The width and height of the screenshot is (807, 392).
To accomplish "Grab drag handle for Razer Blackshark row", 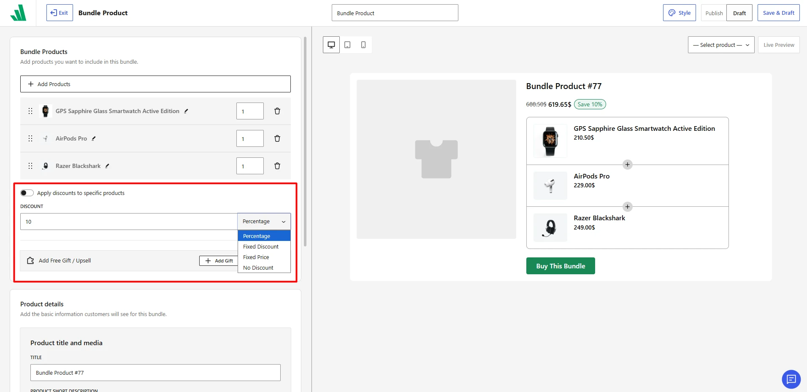I will coord(30,166).
